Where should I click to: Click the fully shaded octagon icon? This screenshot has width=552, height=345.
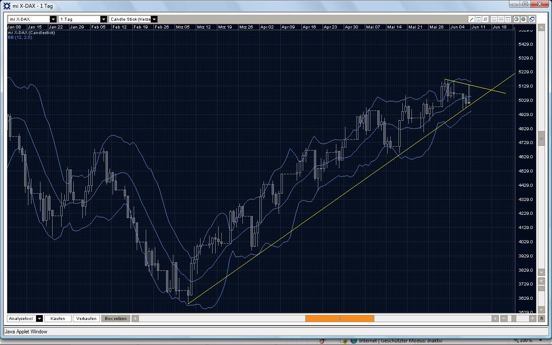(x=523, y=19)
